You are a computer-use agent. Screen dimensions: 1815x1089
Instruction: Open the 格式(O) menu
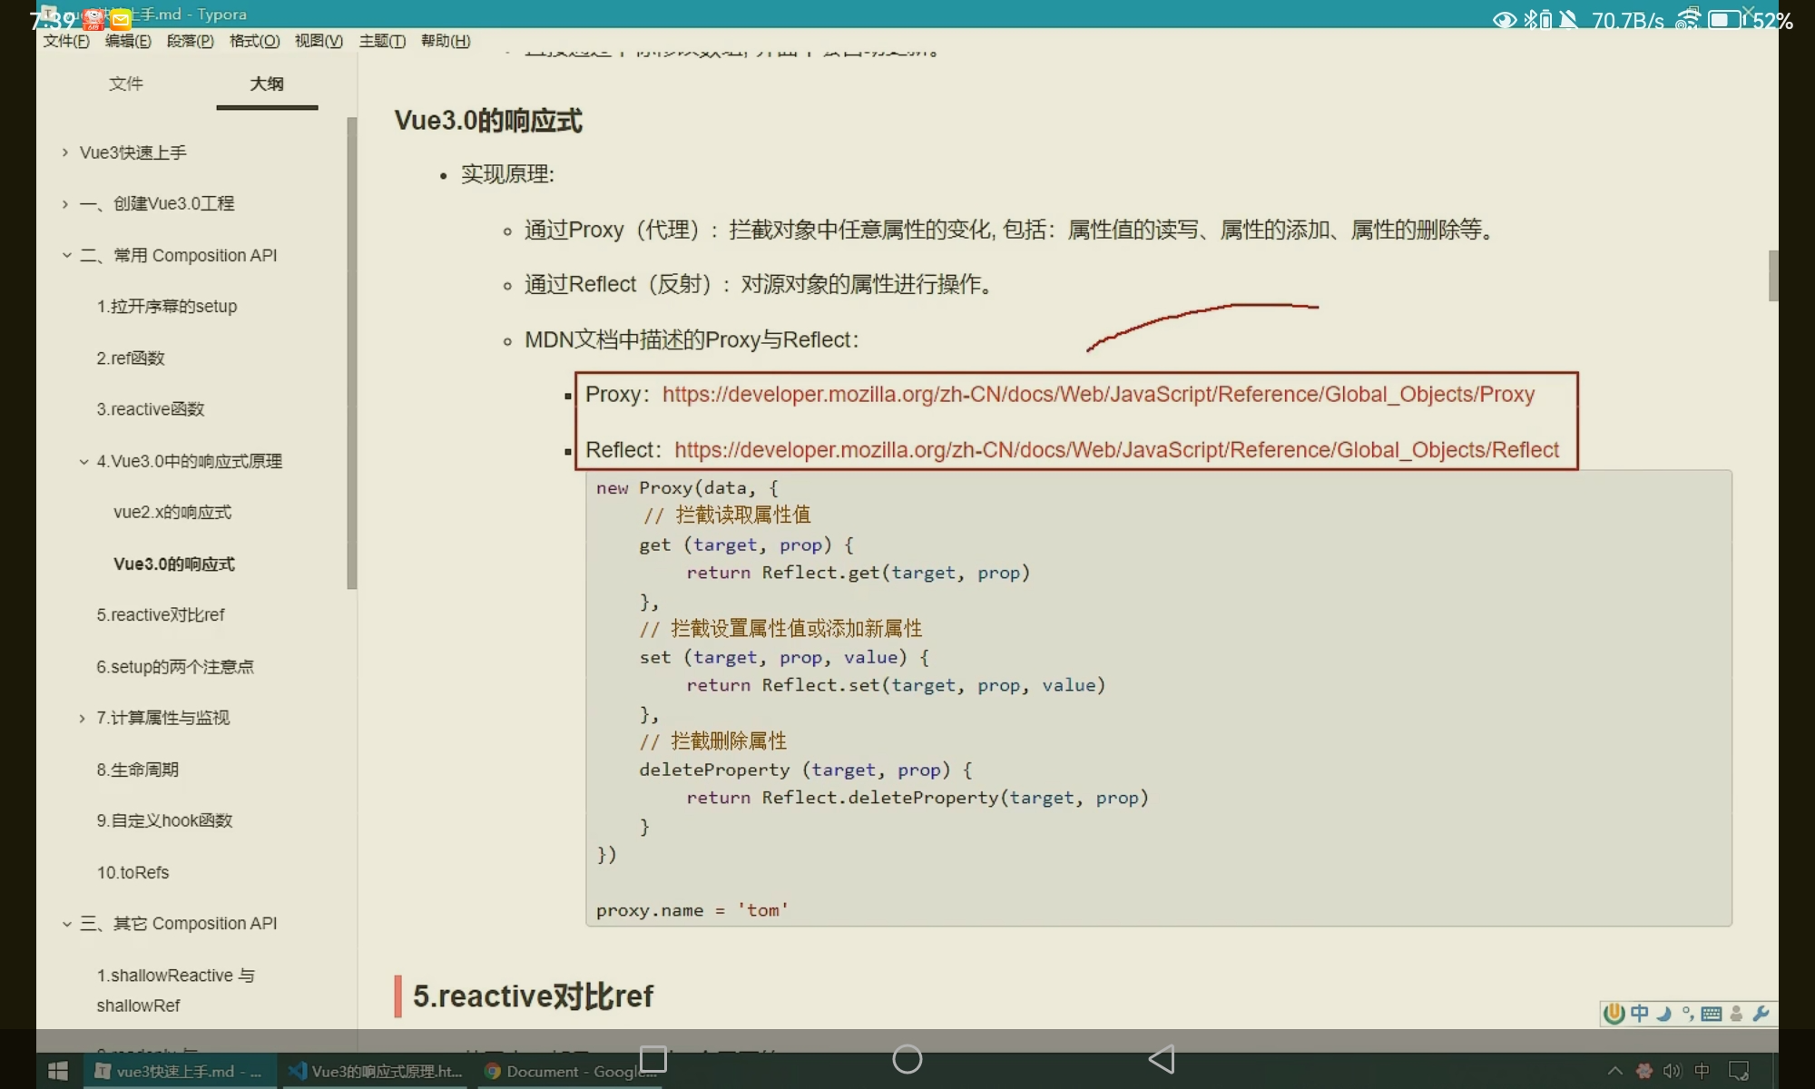pyautogui.click(x=254, y=41)
